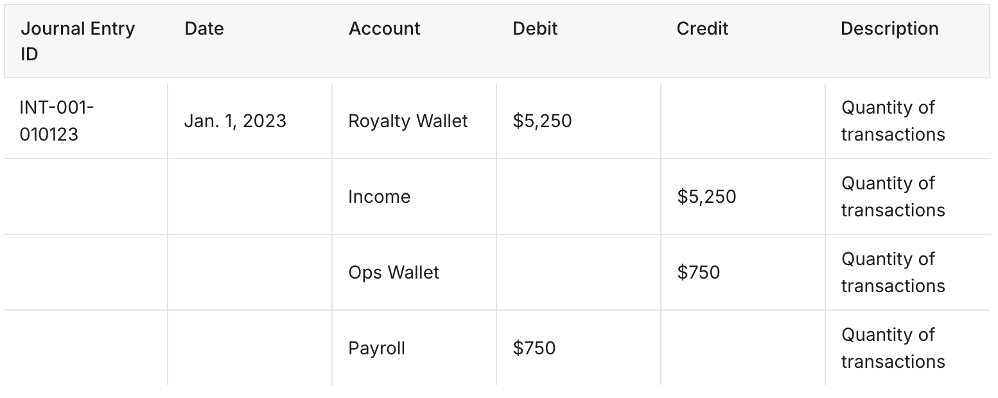This screenshot has height=398, width=998.
Task: Select the Date column header
Action: [204, 29]
